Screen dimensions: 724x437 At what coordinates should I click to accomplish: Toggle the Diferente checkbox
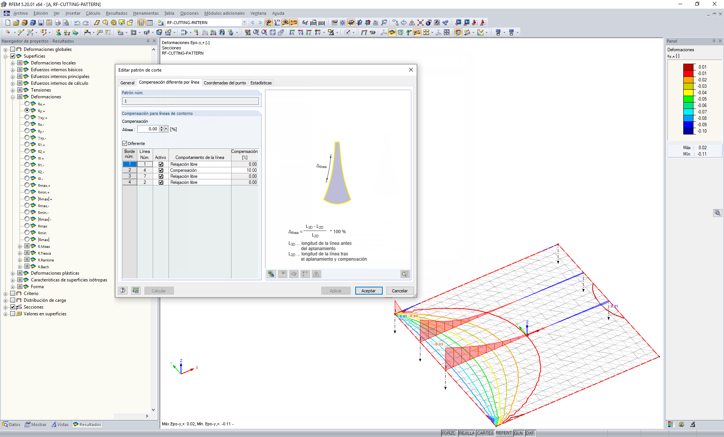[x=125, y=144]
